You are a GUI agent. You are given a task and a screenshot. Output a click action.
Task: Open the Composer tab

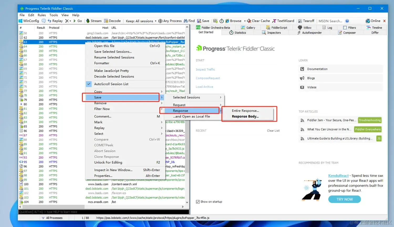[347, 33]
